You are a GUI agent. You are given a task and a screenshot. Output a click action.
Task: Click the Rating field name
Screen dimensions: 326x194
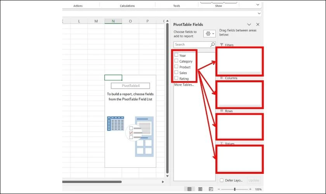coord(184,79)
